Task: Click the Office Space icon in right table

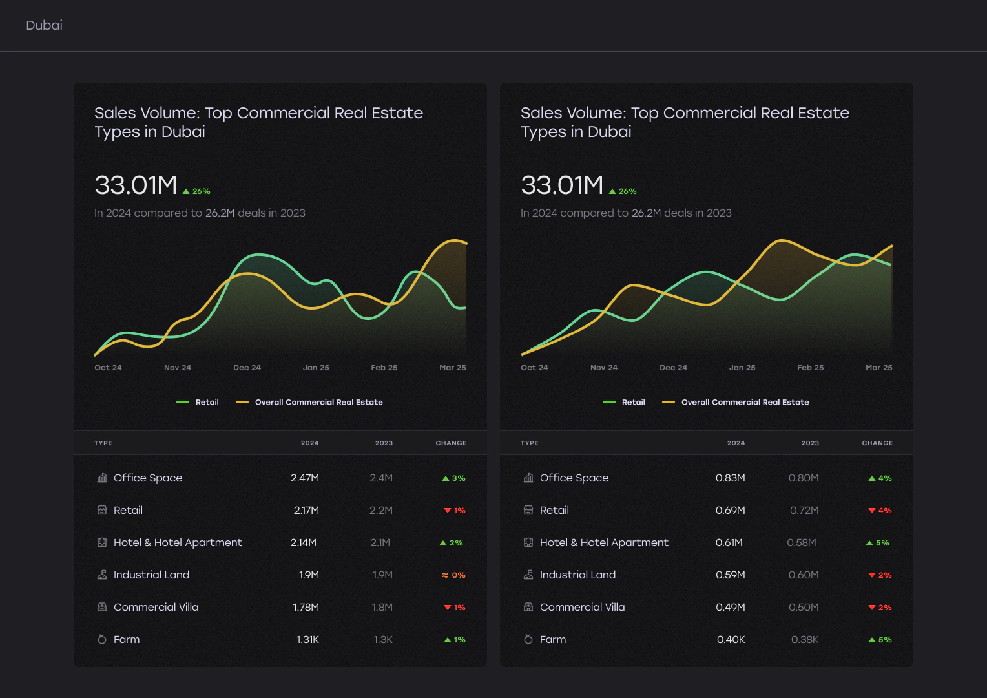Action: [528, 478]
